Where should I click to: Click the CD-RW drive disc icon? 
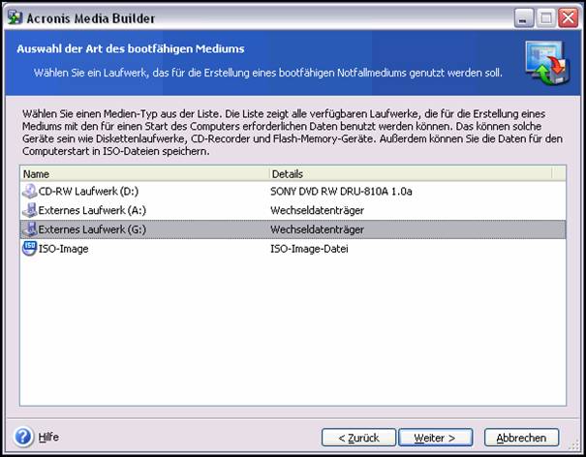pyautogui.click(x=29, y=191)
